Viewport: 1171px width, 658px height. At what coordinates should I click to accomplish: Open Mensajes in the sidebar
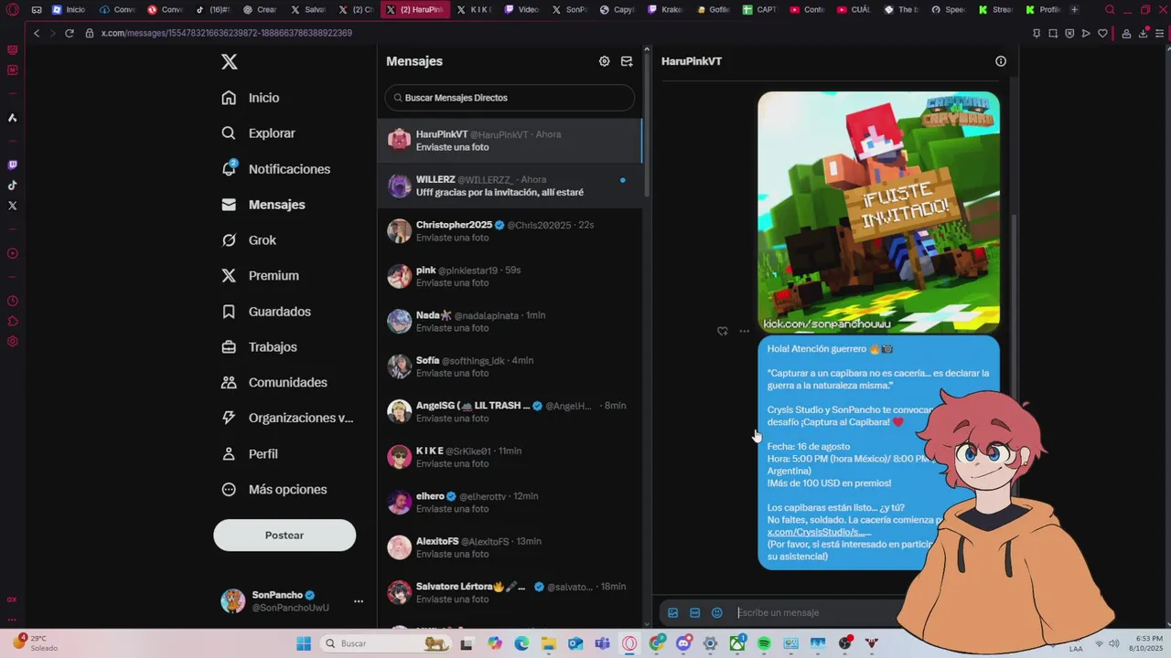point(263,205)
